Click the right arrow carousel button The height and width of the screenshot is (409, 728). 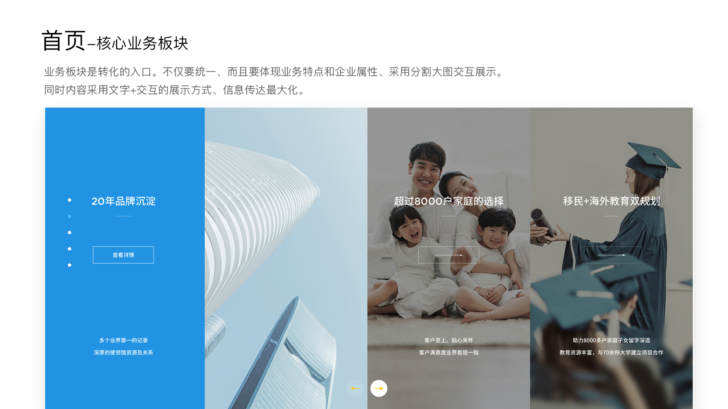[x=379, y=388]
